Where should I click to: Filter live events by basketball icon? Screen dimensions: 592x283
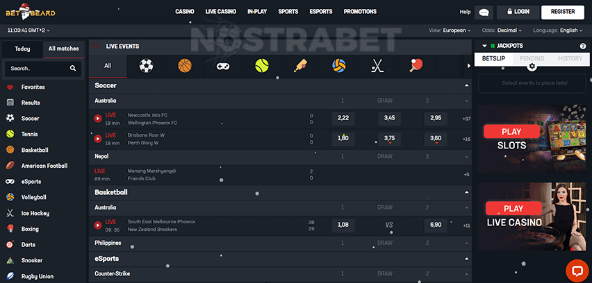coord(185,66)
